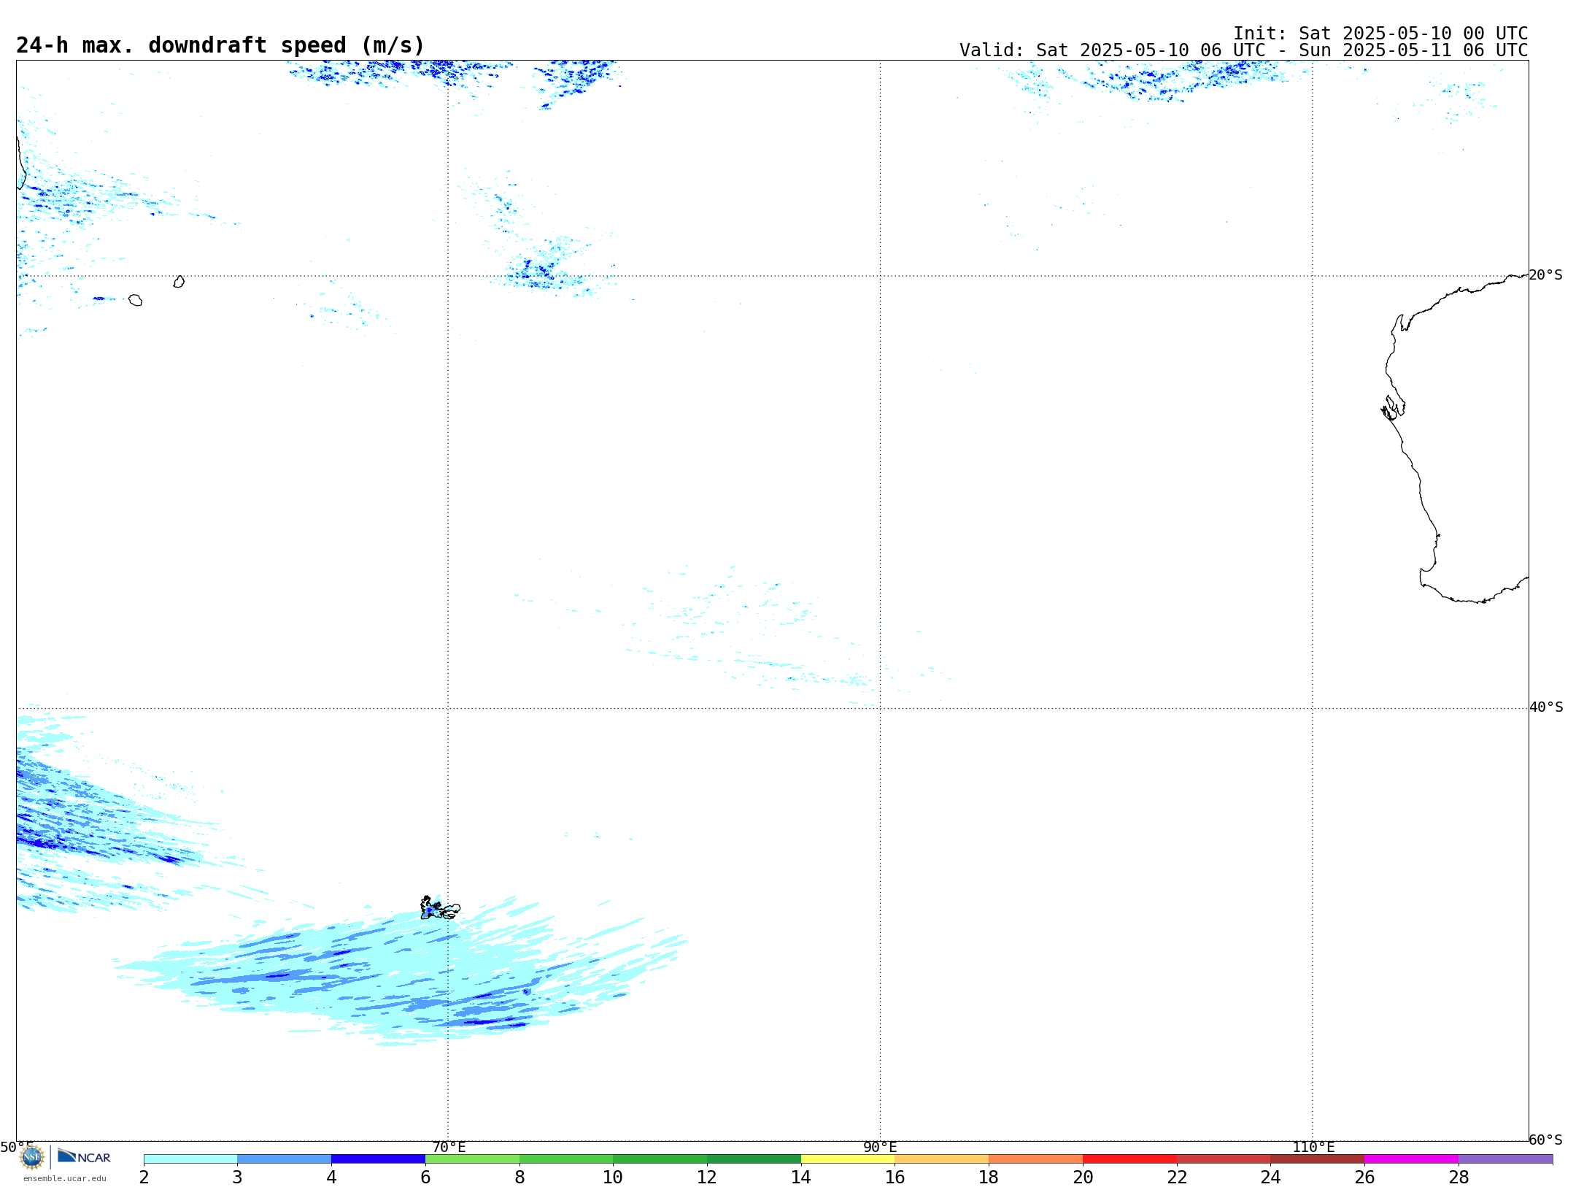Click the 20°S latitude label
This screenshot has height=1187, width=1576.
tap(1546, 275)
